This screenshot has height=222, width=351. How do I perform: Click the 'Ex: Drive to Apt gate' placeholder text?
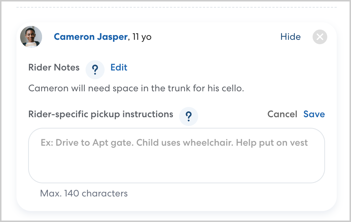(174, 142)
